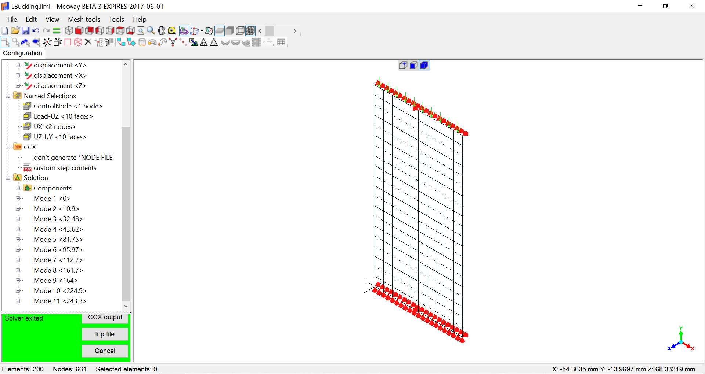Open the results table view icon
Screen dimensions: 705x374
tap(281, 42)
